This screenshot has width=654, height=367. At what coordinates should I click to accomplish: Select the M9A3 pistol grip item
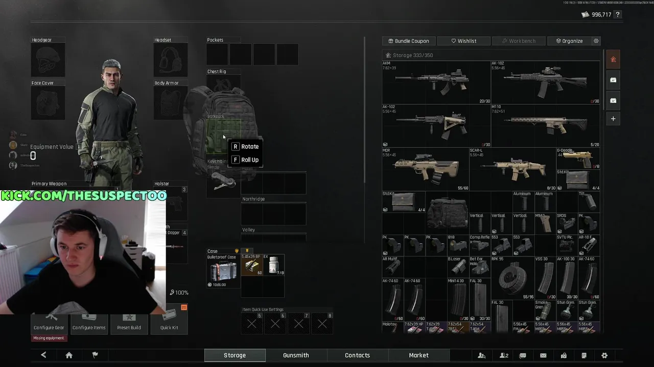coord(545,223)
